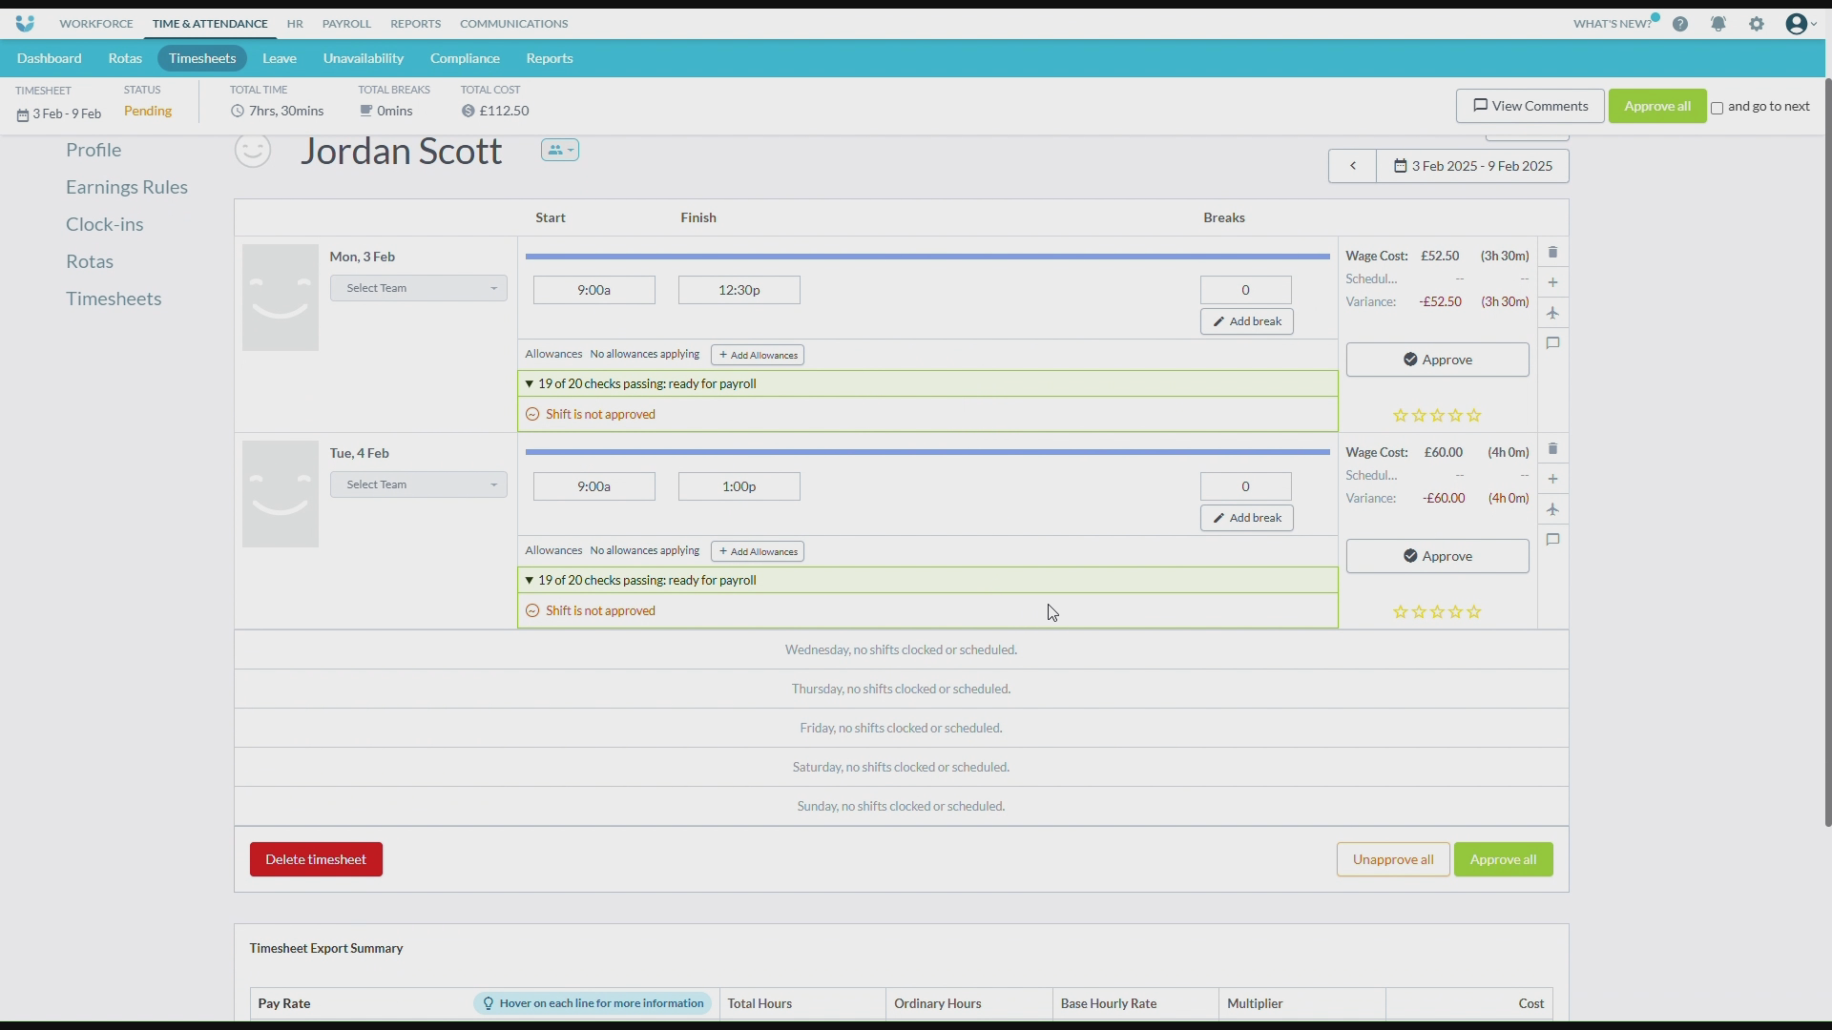Open the settings gear icon

coord(1756,24)
